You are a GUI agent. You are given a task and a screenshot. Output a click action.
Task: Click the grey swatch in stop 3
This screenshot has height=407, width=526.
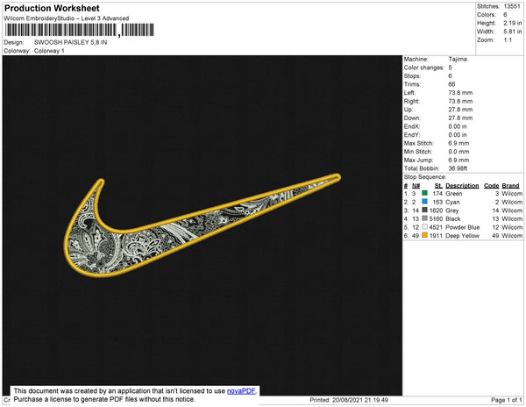click(424, 210)
